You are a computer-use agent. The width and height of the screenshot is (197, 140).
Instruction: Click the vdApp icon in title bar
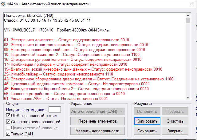click(3, 4)
